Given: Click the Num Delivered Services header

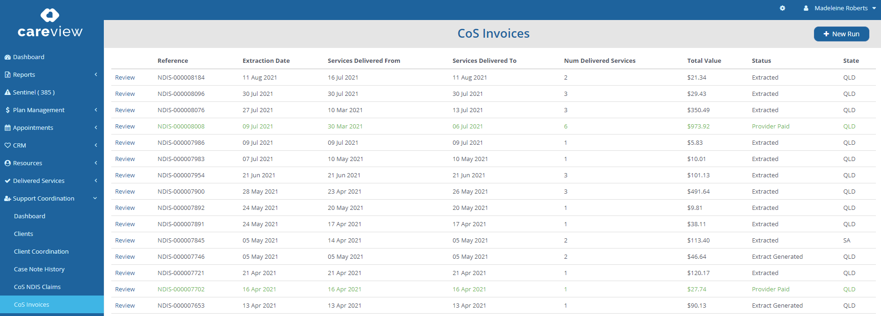Looking at the screenshot, I should (x=600, y=61).
